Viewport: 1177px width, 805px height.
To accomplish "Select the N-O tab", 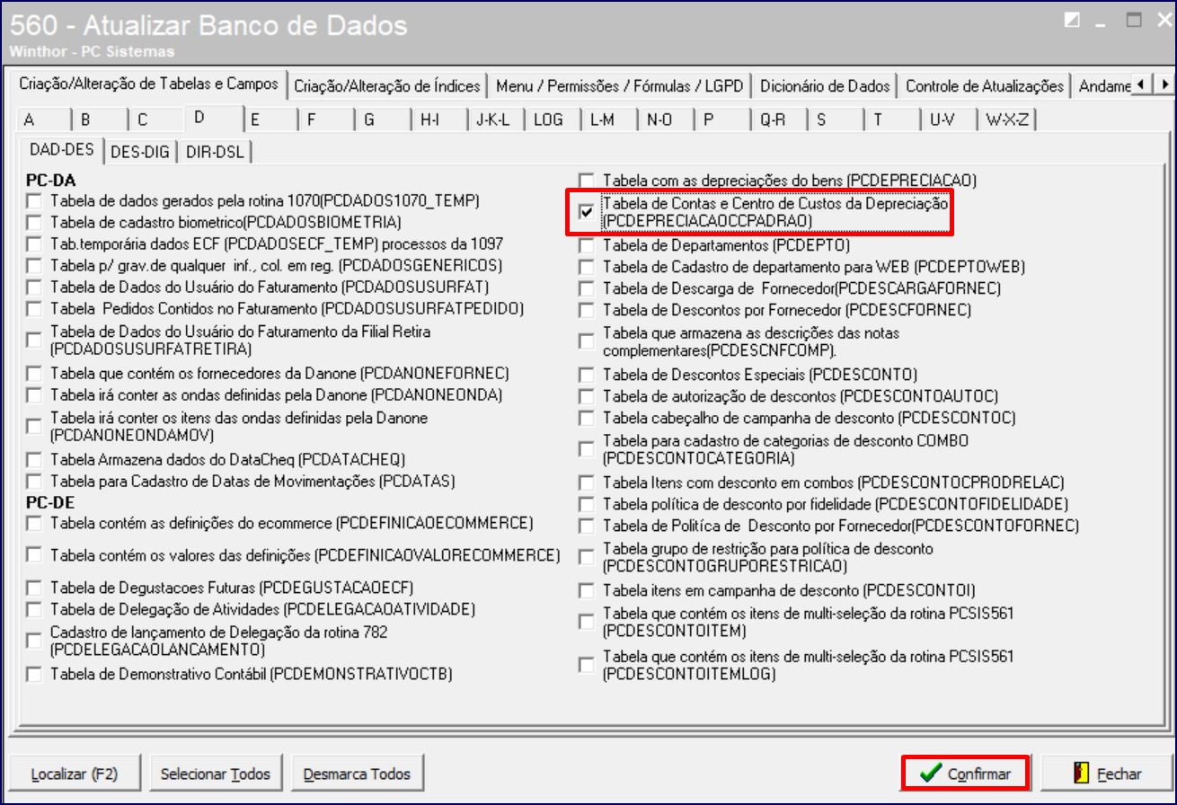I will (x=665, y=119).
